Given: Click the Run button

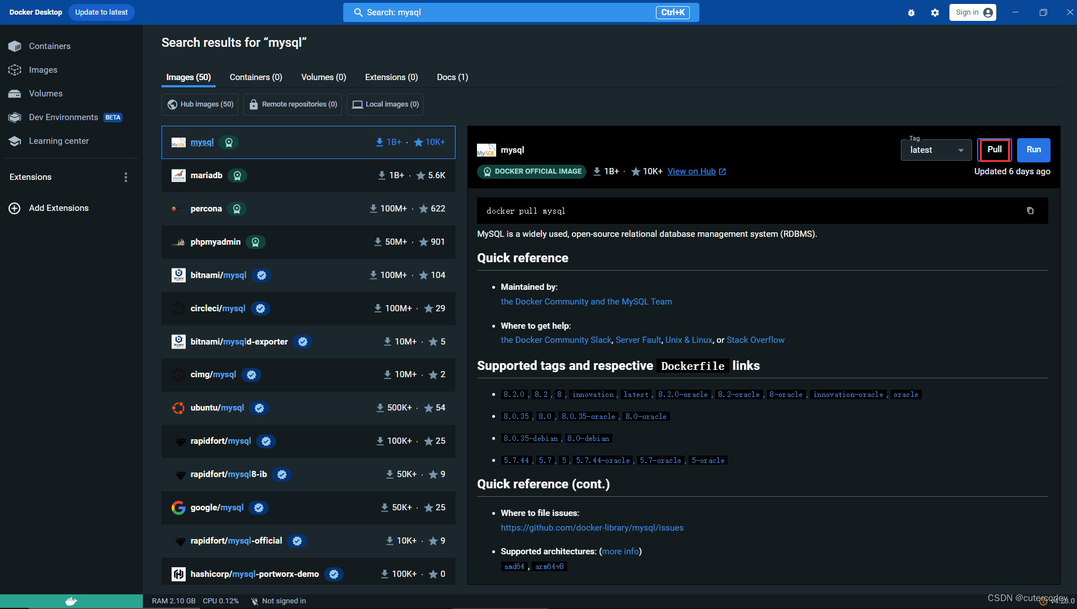Looking at the screenshot, I should (1034, 149).
